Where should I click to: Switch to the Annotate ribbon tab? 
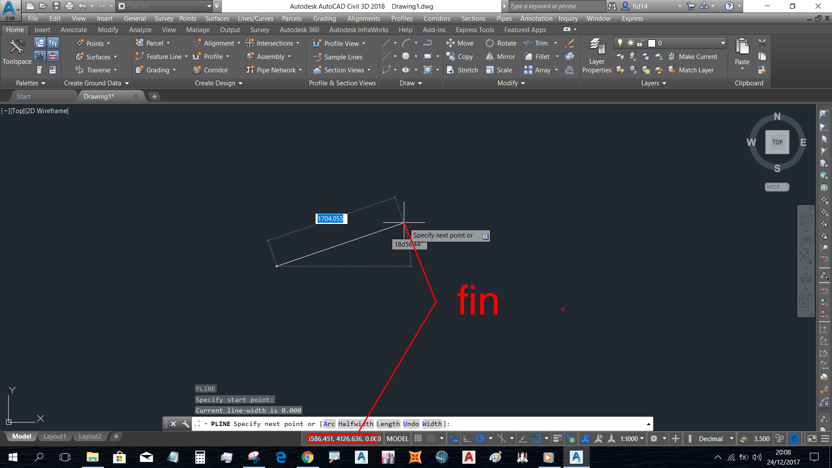(74, 29)
